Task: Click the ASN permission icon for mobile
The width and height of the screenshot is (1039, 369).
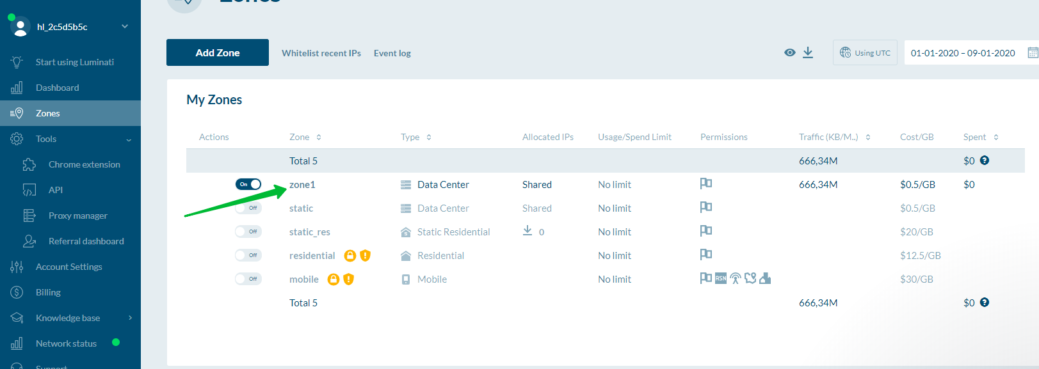Action: pos(721,279)
